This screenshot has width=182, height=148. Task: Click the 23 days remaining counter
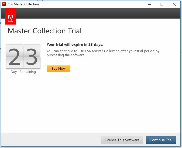tap(23, 56)
